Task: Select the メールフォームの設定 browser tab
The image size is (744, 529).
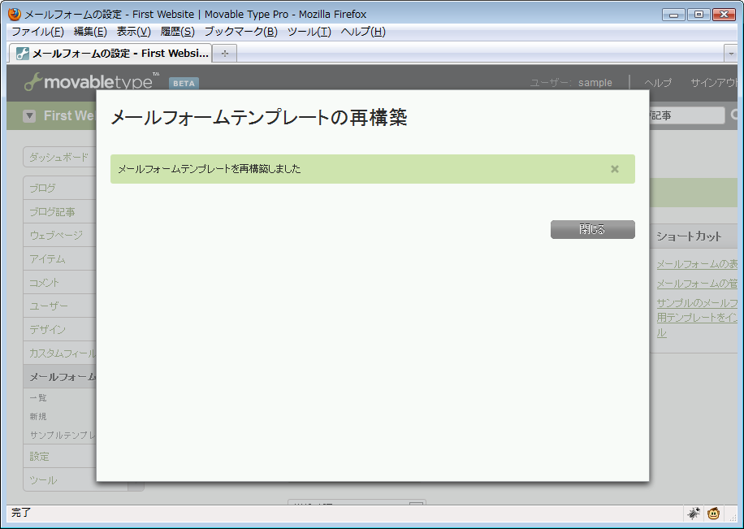Action: (x=114, y=52)
